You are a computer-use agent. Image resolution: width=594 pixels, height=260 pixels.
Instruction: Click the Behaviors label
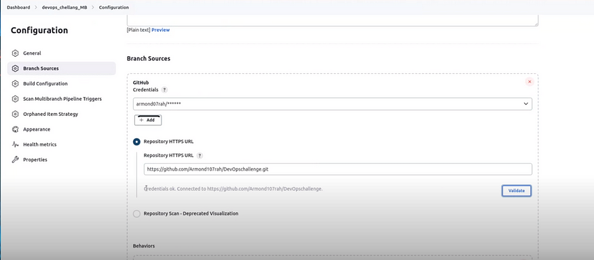click(x=144, y=246)
